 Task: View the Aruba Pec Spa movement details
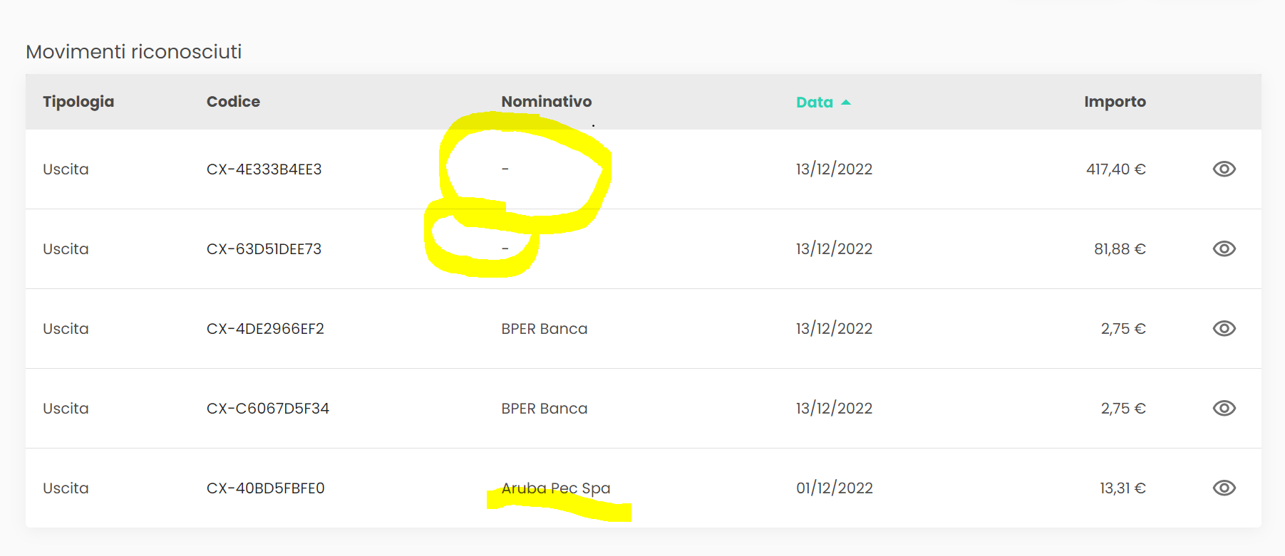[x=1224, y=488]
